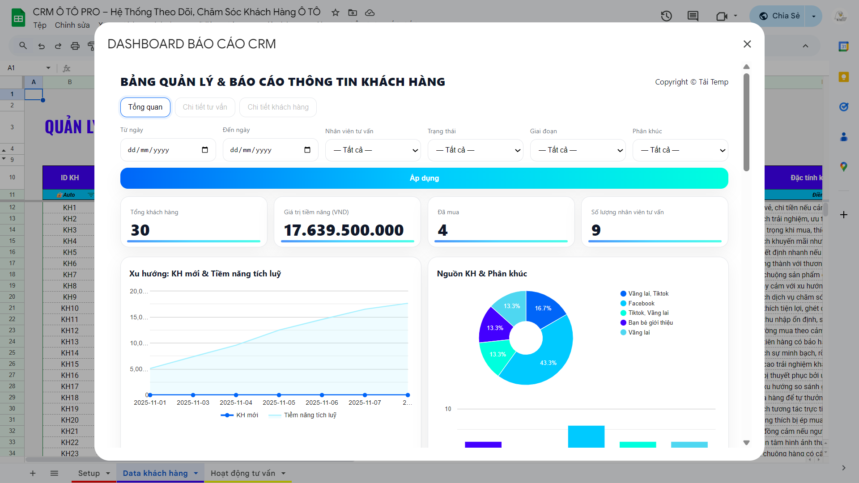859x483 pixels.
Task: Toggle Facebook legend item in pie chart
Action: click(x=641, y=303)
